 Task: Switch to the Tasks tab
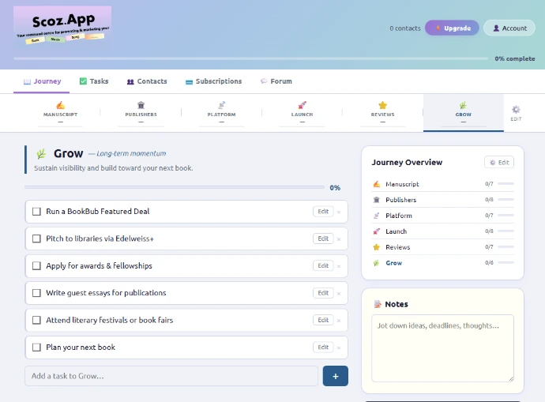[94, 81]
